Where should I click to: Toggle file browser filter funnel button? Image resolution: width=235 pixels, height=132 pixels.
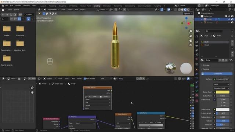point(29,19)
